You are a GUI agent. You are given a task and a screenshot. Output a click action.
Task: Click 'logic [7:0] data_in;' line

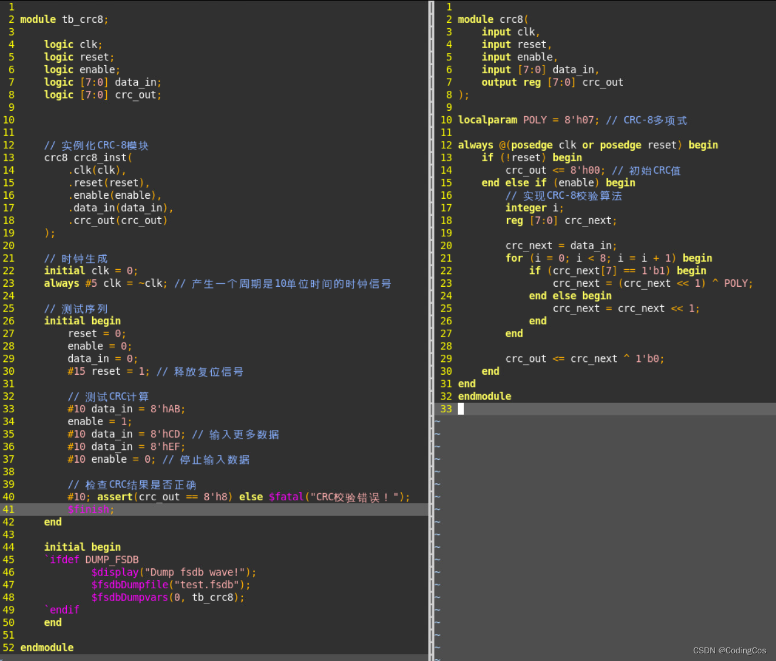(103, 82)
